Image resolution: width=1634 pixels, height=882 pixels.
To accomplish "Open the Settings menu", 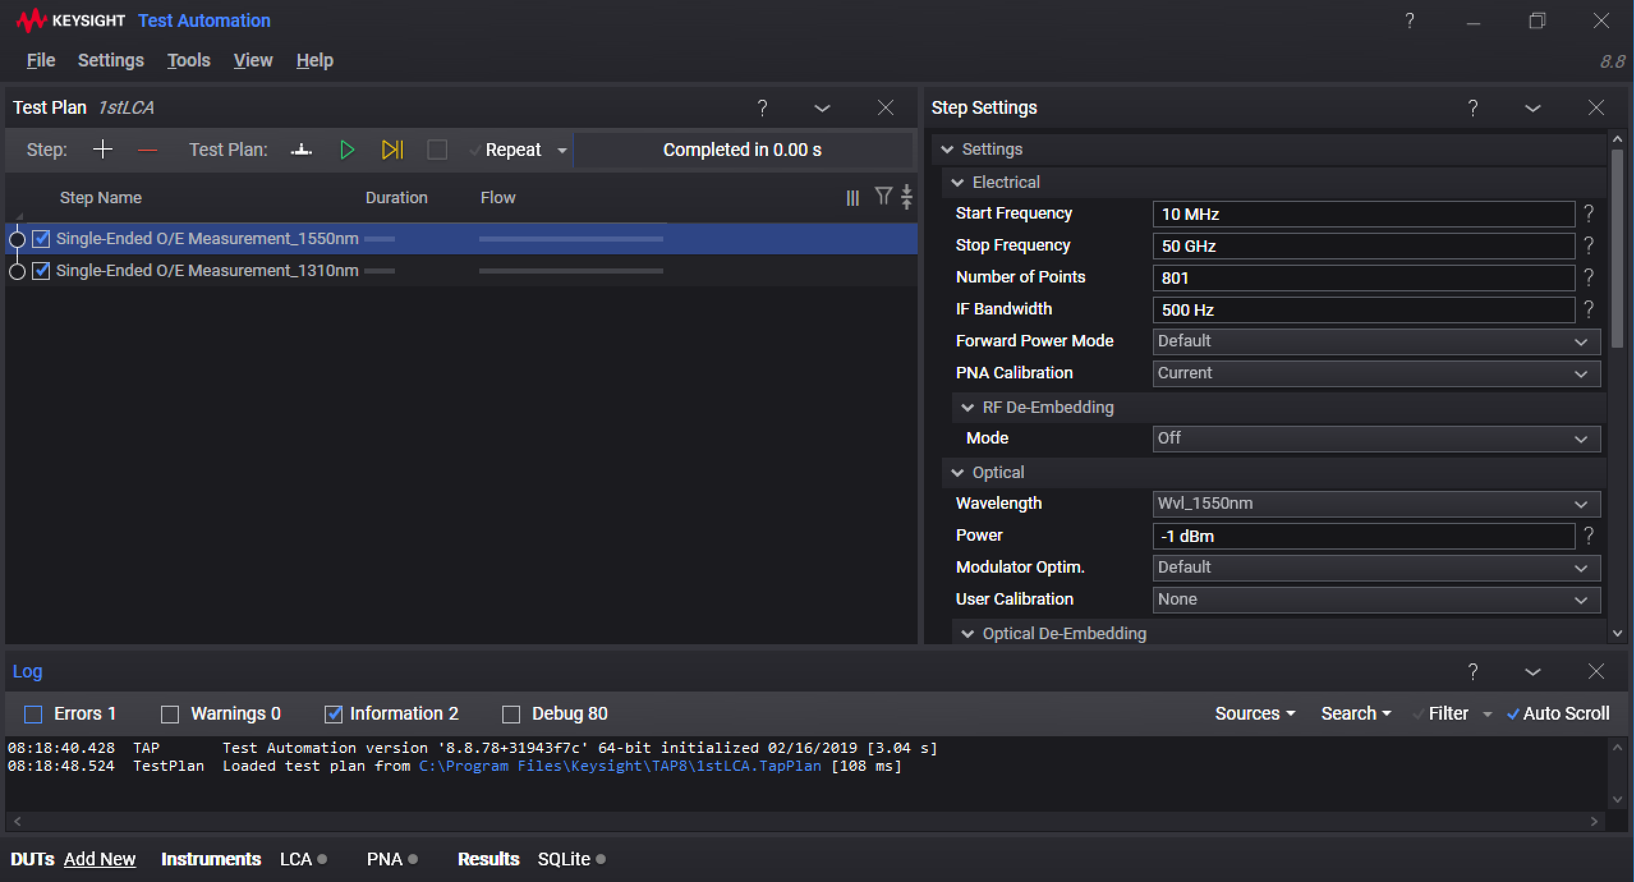I will click(x=111, y=60).
